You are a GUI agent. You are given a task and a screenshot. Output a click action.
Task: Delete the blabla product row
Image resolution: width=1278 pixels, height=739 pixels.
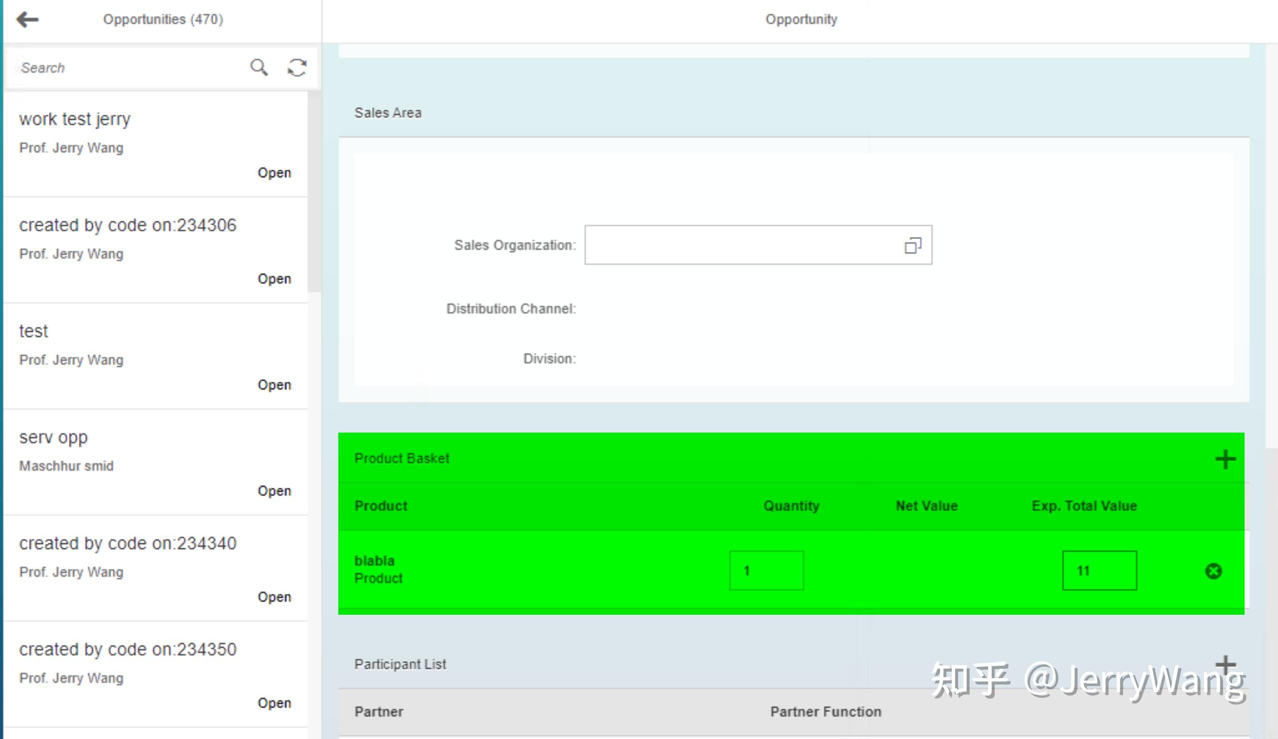1213,571
